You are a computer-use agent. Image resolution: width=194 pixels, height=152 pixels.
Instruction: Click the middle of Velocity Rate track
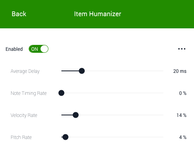coord(112,115)
